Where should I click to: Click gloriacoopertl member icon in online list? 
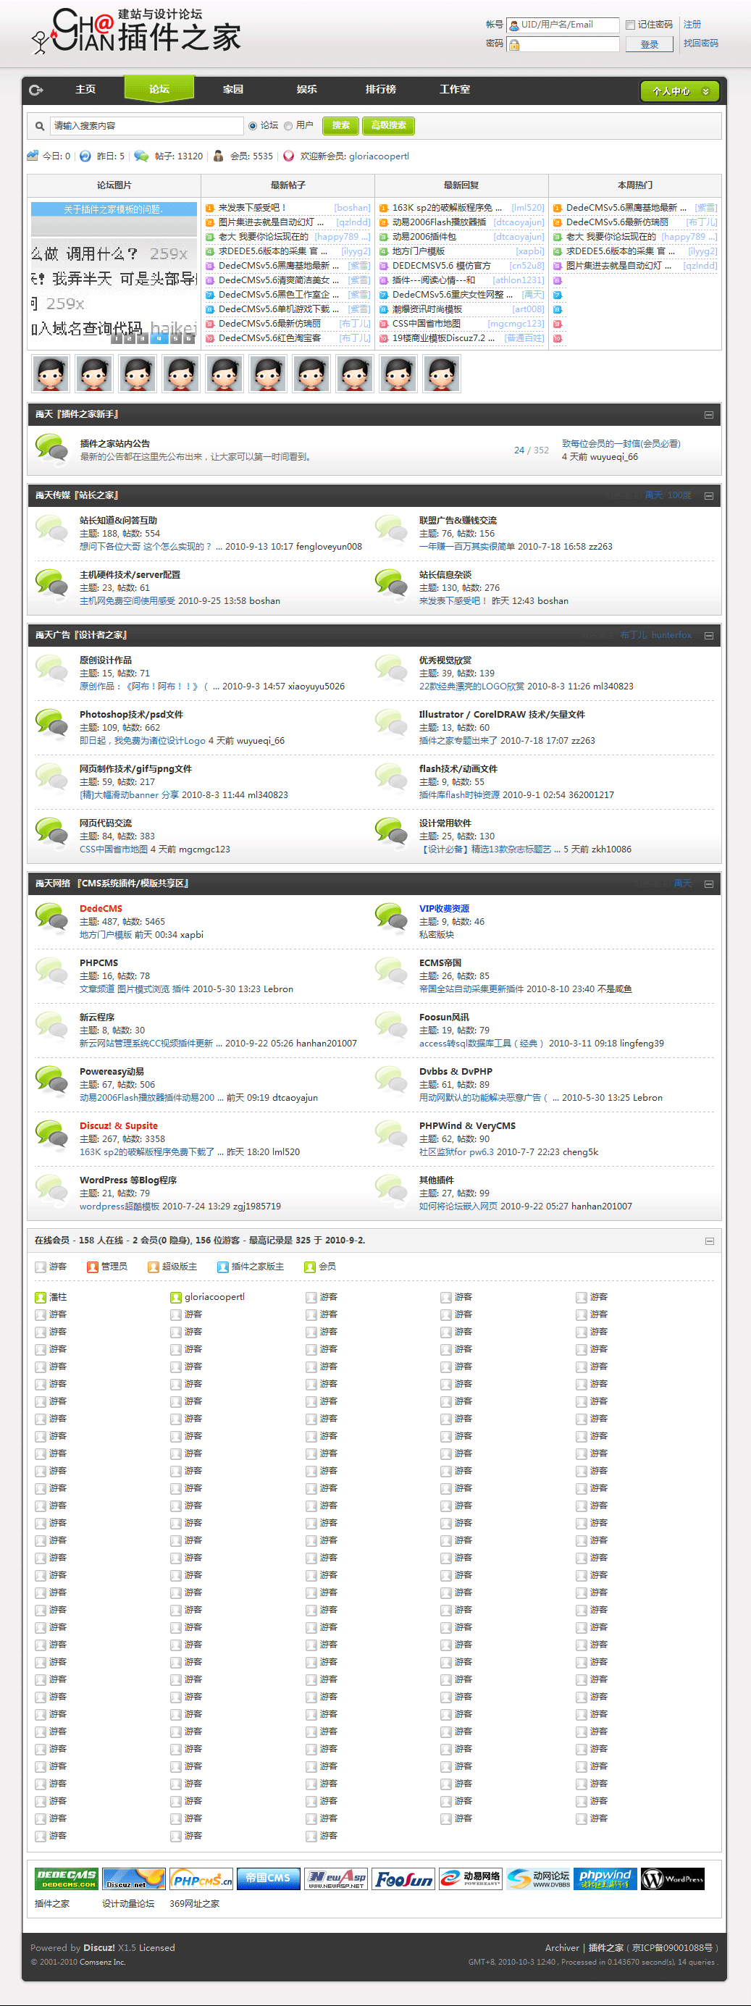[175, 1297]
